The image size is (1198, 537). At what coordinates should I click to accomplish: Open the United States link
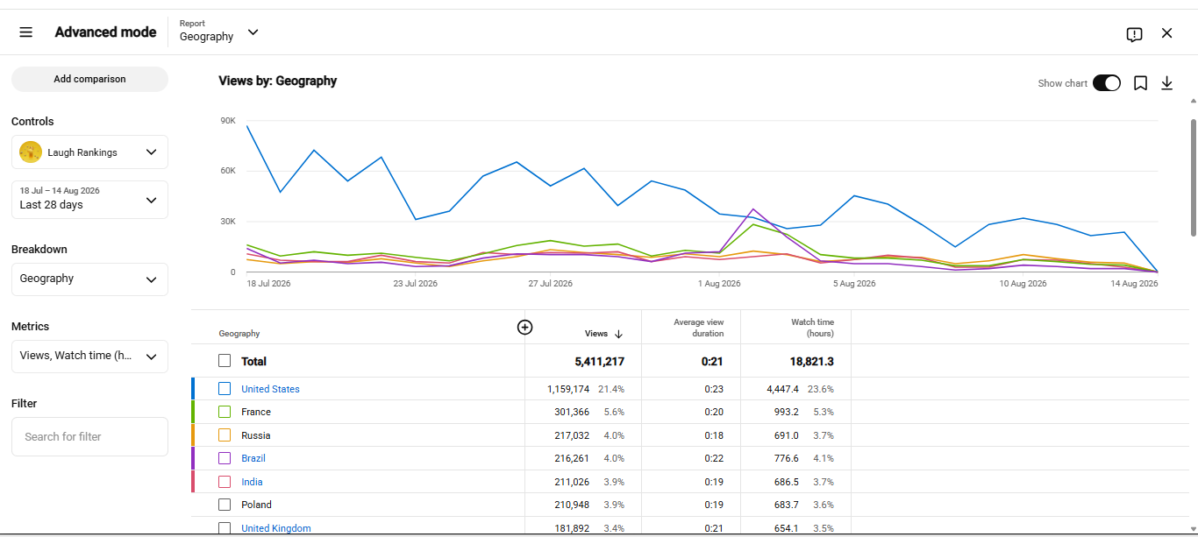pyautogui.click(x=270, y=389)
